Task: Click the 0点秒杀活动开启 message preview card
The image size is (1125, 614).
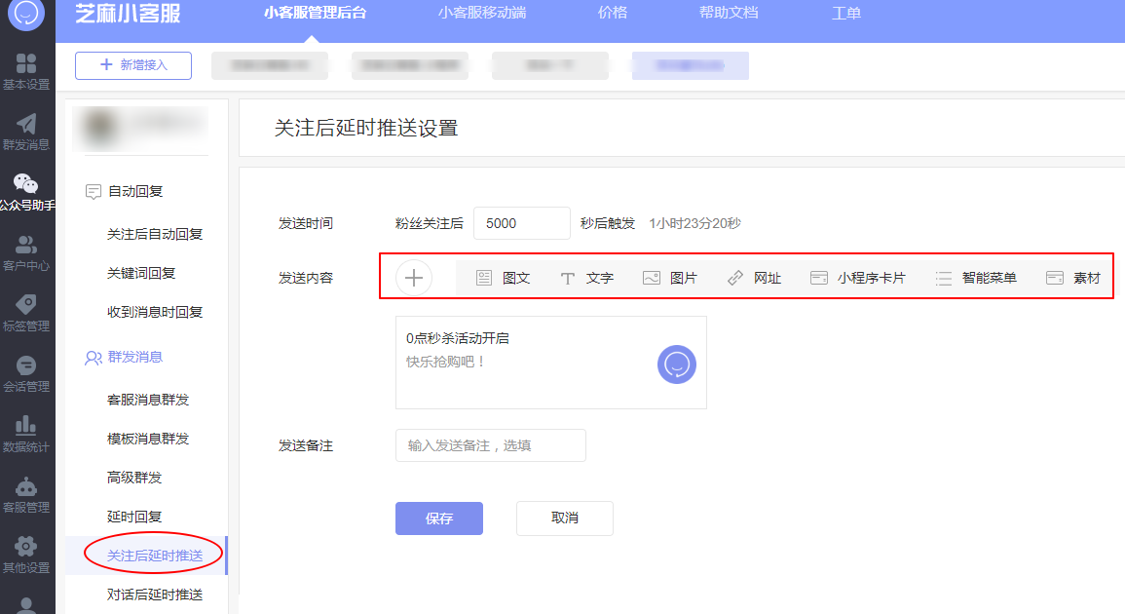Action: [551, 363]
